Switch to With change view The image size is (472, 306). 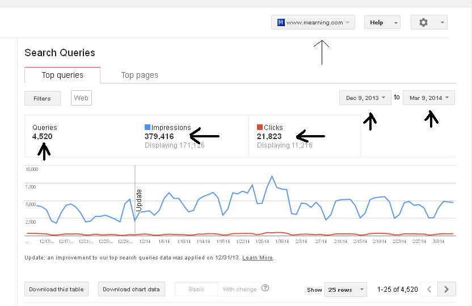[x=239, y=290]
